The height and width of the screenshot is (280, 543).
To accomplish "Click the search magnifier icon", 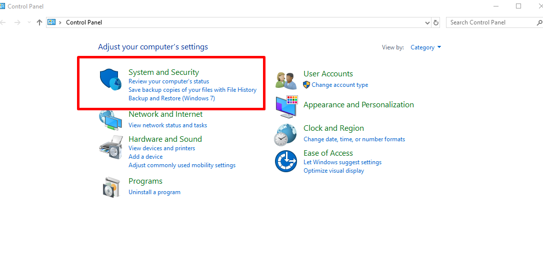I will pyautogui.click(x=539, y=22).
